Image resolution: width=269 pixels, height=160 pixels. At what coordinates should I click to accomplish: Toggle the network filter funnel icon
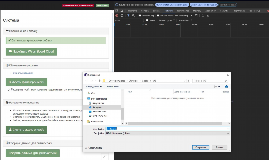point(128,16)
